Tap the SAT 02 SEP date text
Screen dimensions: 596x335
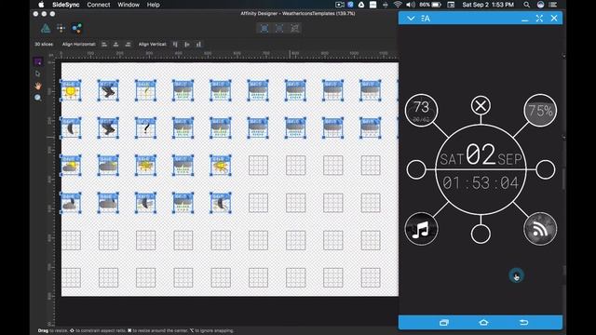point(481,155)
